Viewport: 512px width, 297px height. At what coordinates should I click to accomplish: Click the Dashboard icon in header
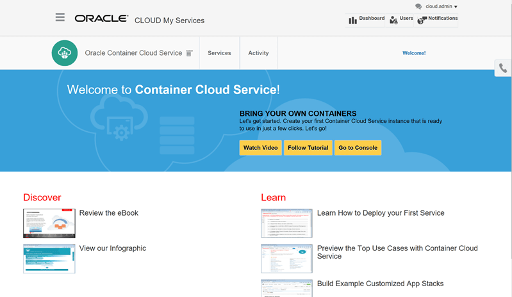pyautogui.click(x=352, y=20)
